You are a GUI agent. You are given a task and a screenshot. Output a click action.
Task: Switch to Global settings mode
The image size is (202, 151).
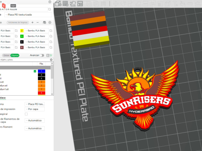click(x=6, y=55)
